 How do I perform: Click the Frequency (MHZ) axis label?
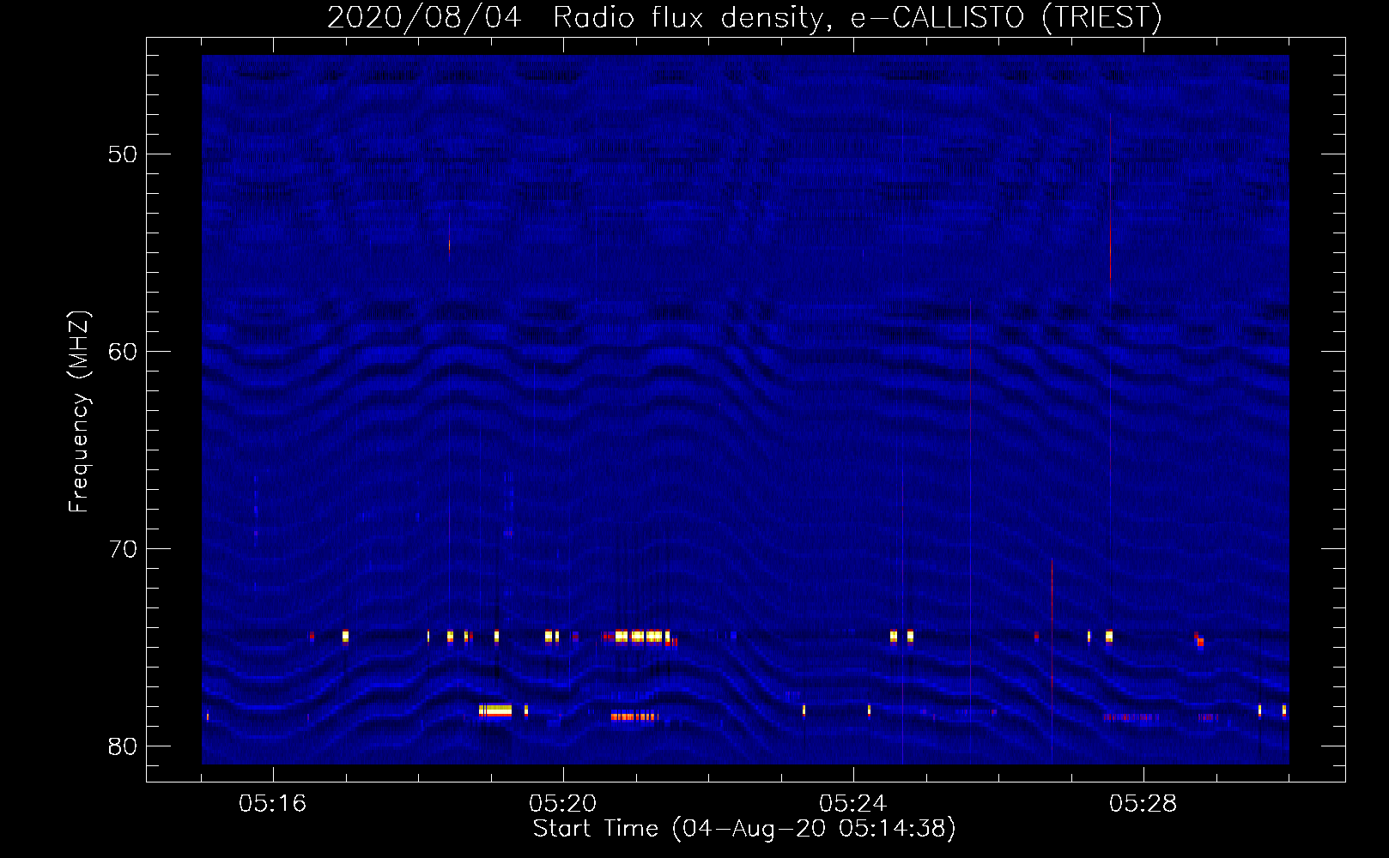(x=79, y=412)
